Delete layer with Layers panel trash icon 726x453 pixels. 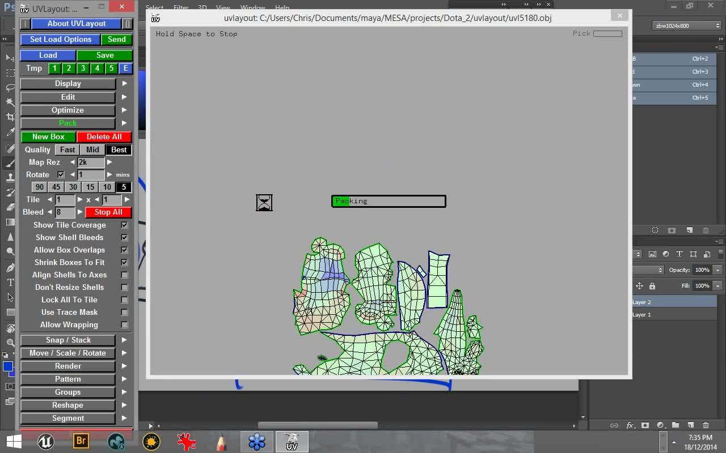pyautogui.click(x=706, y=425)
